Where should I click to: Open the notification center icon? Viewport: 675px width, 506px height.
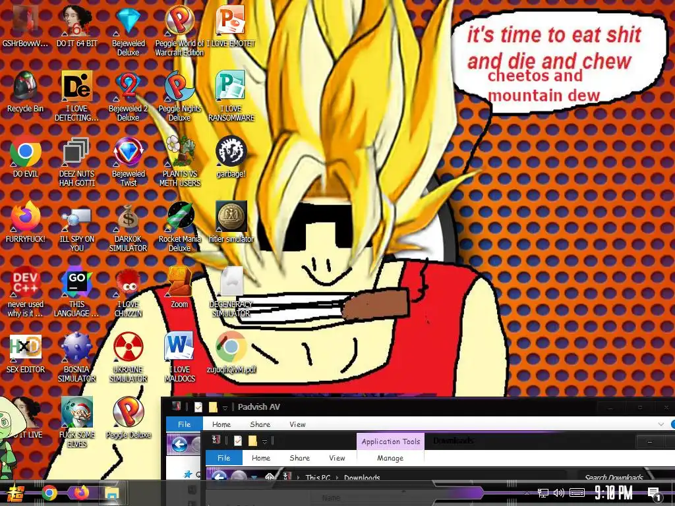pos(655,494)
